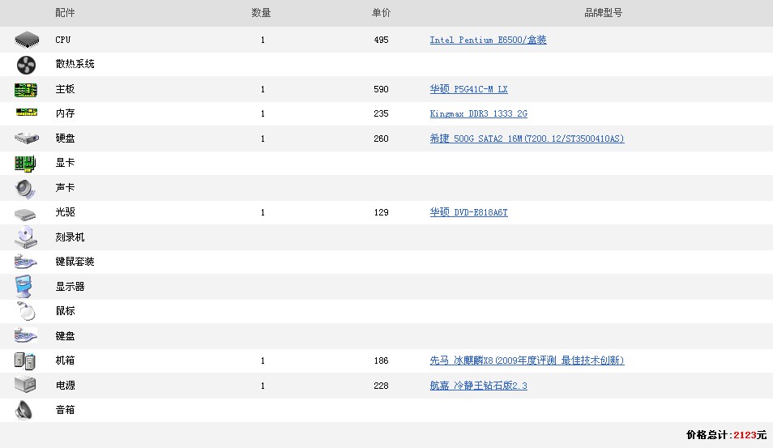Open the 华硕 DVD-E818A6T link

(468, 212)
